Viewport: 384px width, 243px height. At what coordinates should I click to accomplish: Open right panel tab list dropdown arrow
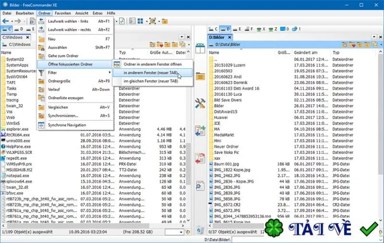[x=374, y=37]
